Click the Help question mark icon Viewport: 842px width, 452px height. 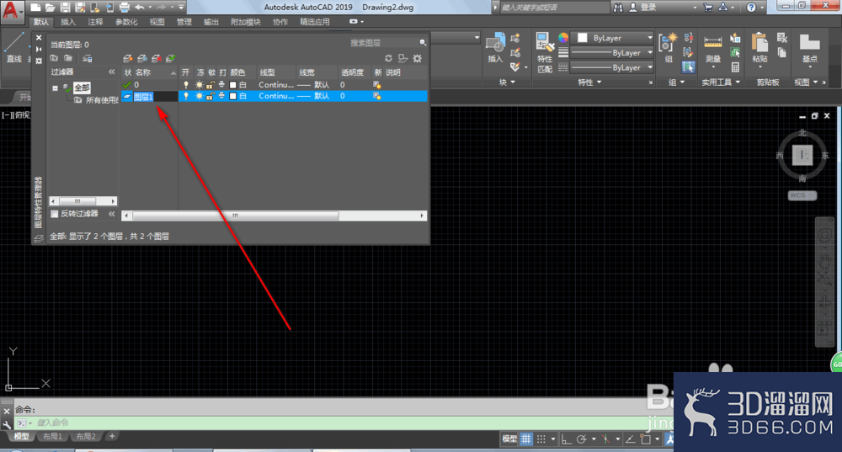(x=751, y=7)
